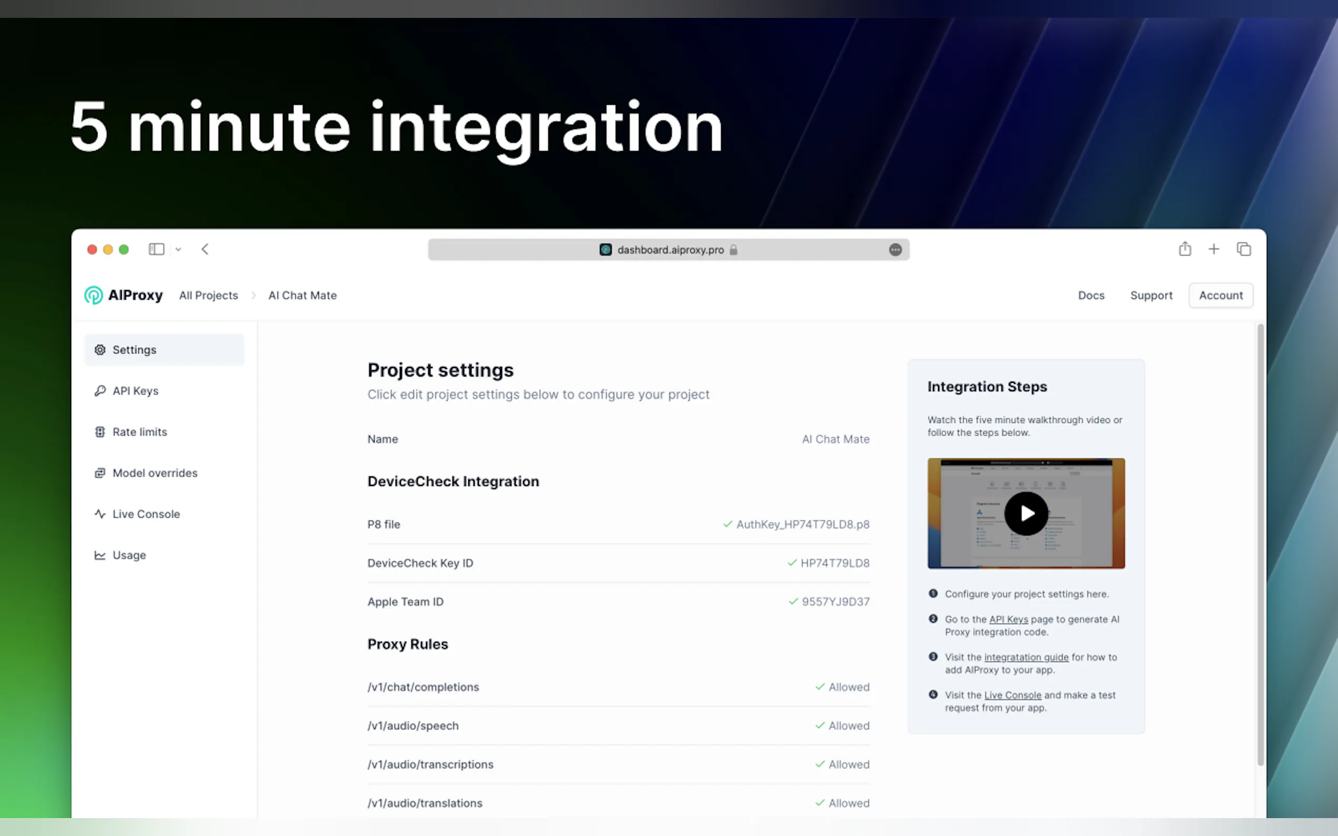This screenshot has height=836, width=1338.
Task: Open the address bar more-options button
Action: (895, 250)
